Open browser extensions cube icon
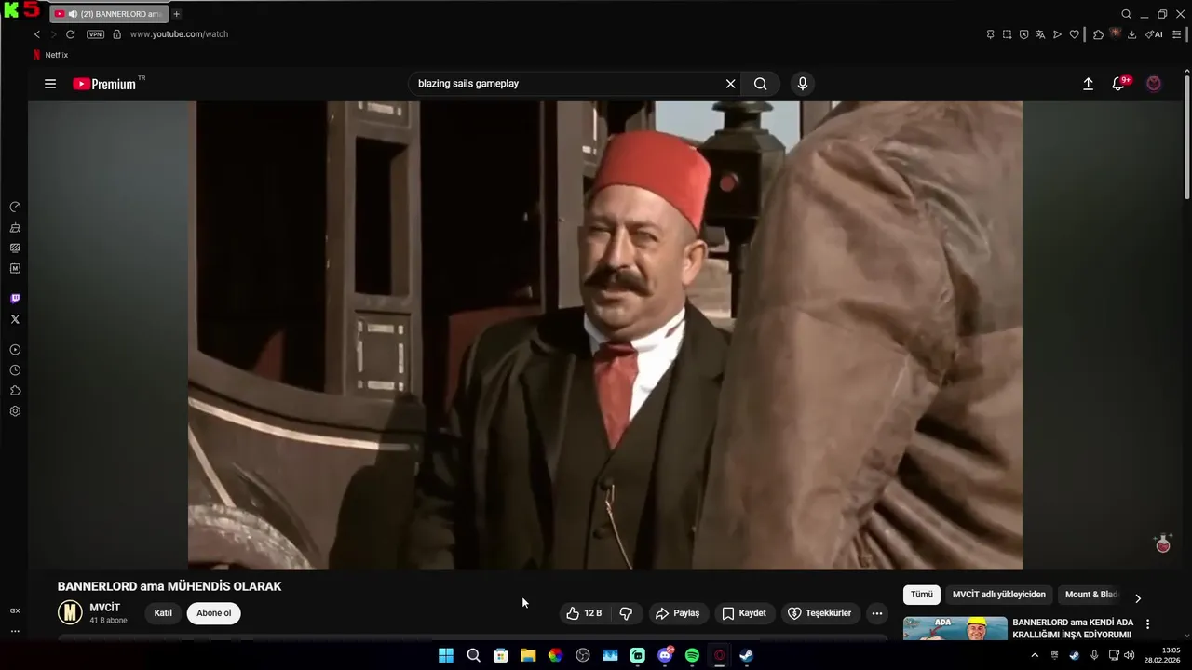This screenshot has height=670, width=1192. click(x=1098, y=34)
